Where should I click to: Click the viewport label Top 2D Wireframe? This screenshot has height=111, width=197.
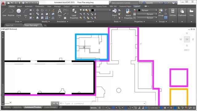(9, 29)
